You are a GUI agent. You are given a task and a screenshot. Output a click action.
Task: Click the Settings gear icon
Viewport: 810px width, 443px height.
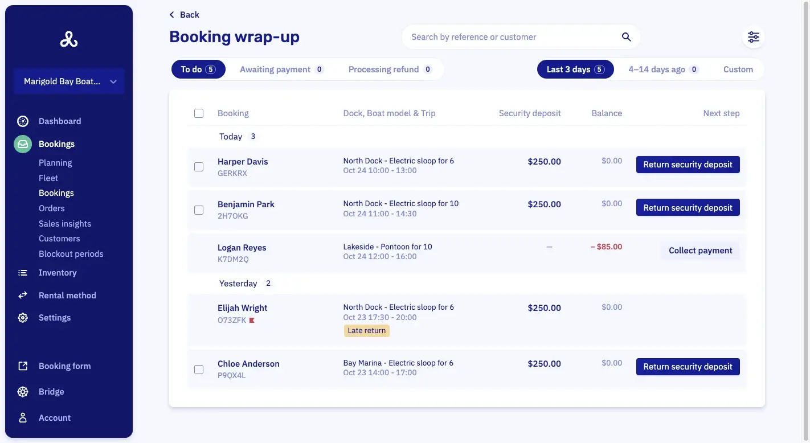click(x=23, y=318)
